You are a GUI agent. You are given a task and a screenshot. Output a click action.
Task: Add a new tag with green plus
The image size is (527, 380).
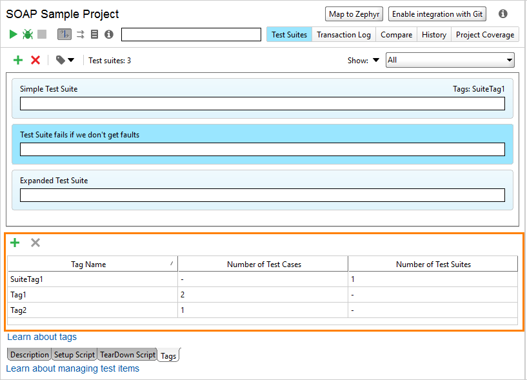pyautogui.click(x=15, y=243)
